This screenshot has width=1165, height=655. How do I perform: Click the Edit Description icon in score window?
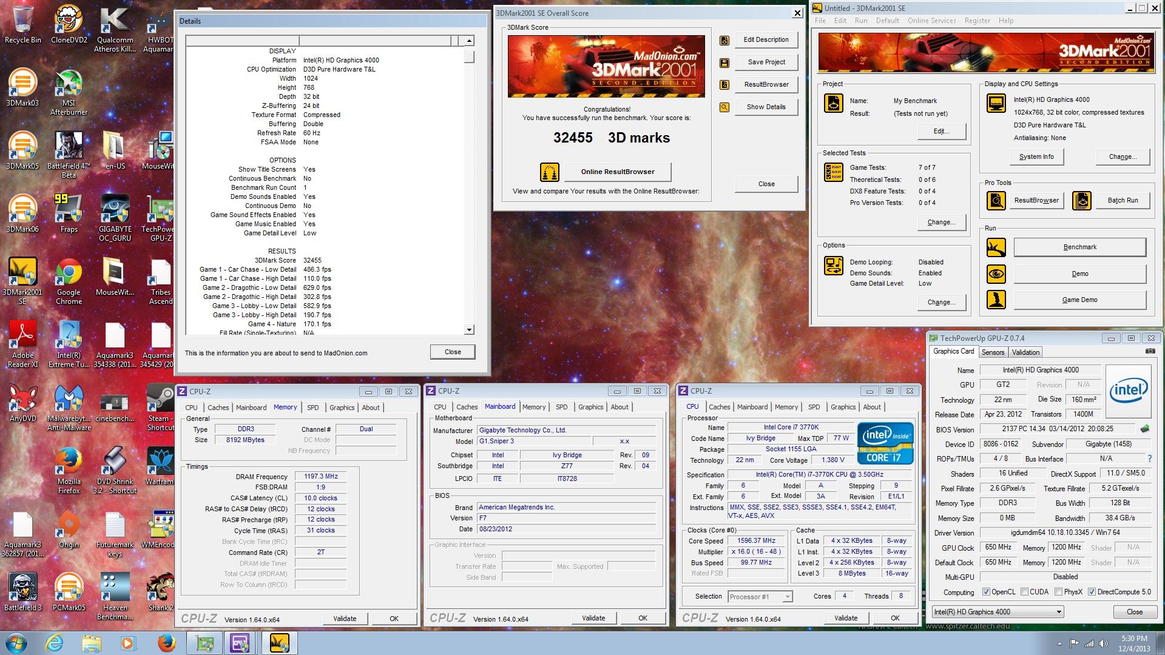(x=724, y=41)
